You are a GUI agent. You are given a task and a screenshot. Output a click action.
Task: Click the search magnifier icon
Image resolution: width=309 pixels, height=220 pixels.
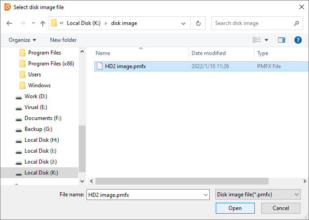[296, 23]
